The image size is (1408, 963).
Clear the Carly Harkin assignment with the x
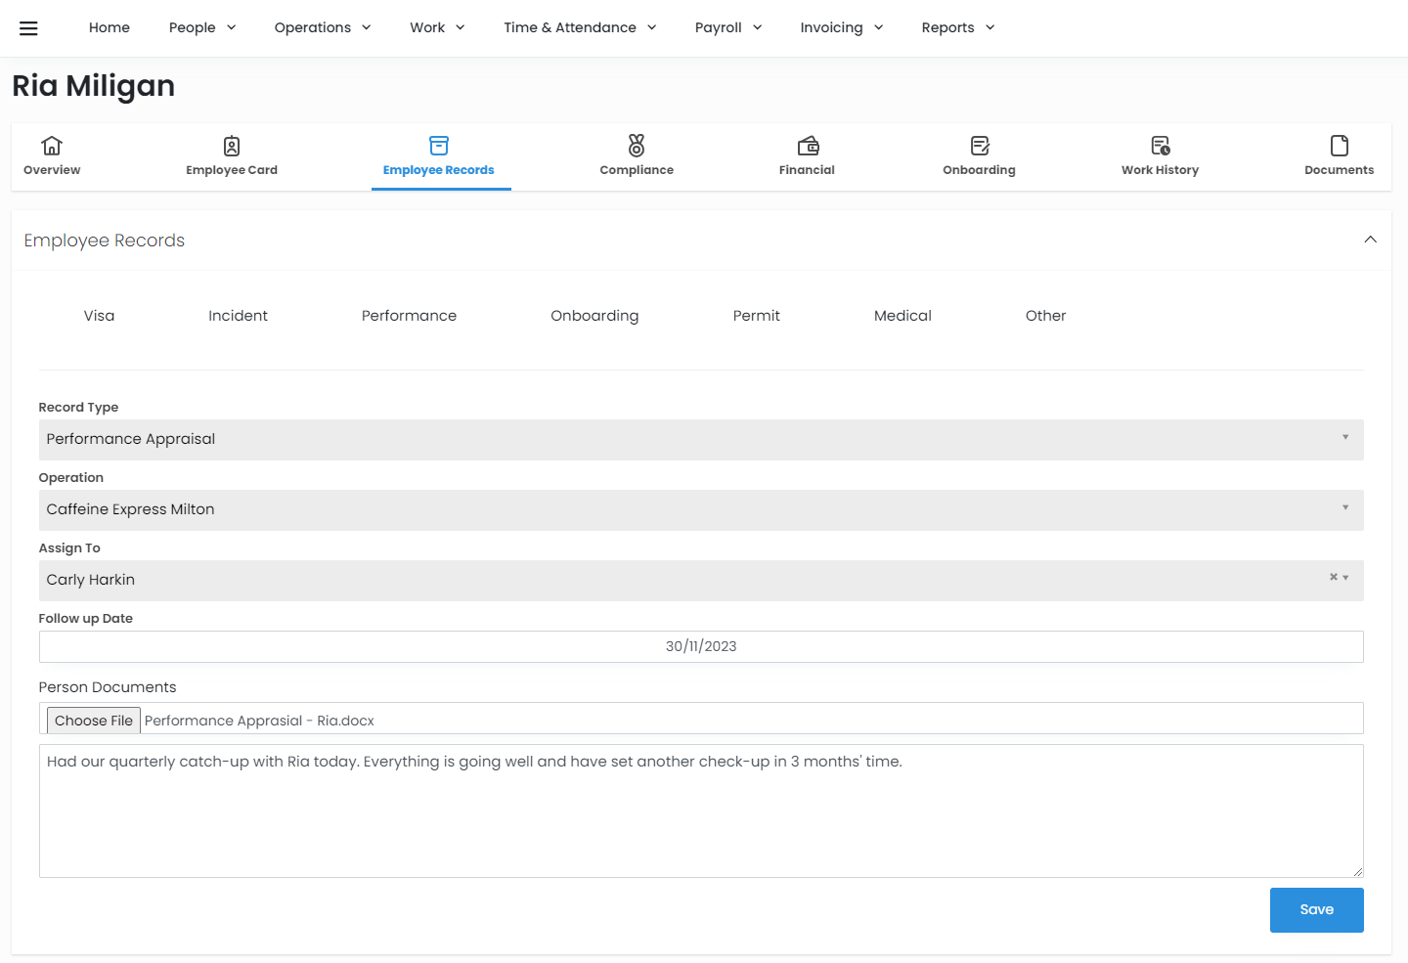(1333, 577)
